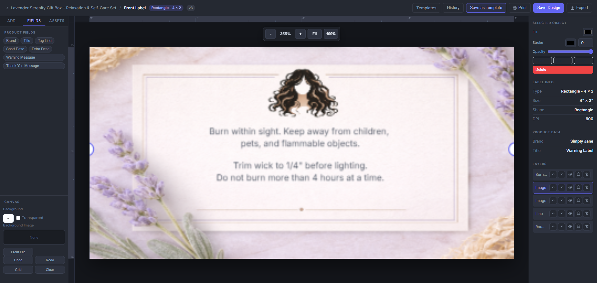Move the Burn text layer down
Screen dimensions: 597x283
(x=562, y=175)
